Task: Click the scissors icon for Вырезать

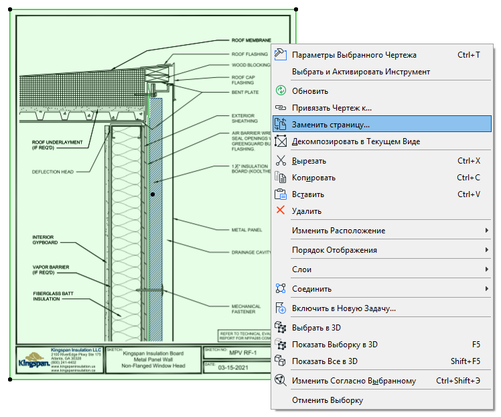Action: click(281, 161)
